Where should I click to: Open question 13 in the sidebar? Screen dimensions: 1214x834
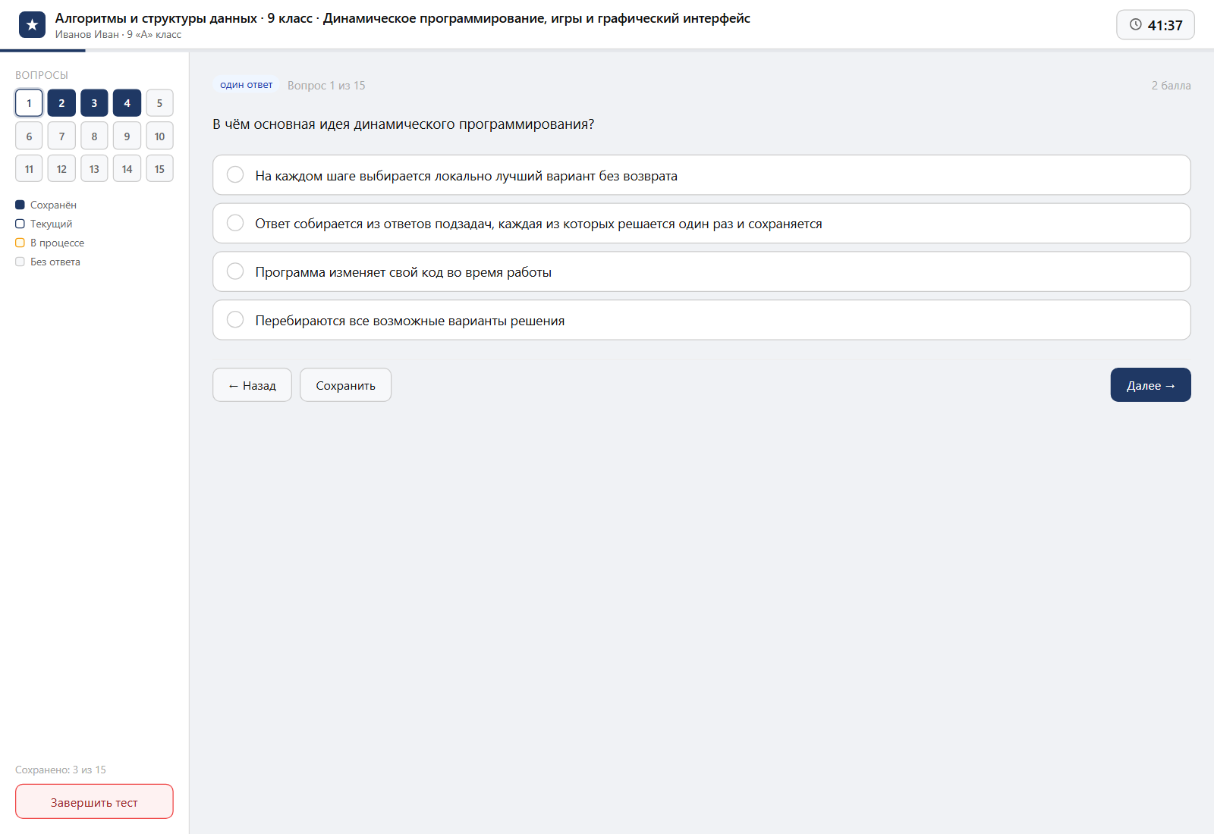click(94, 168)
